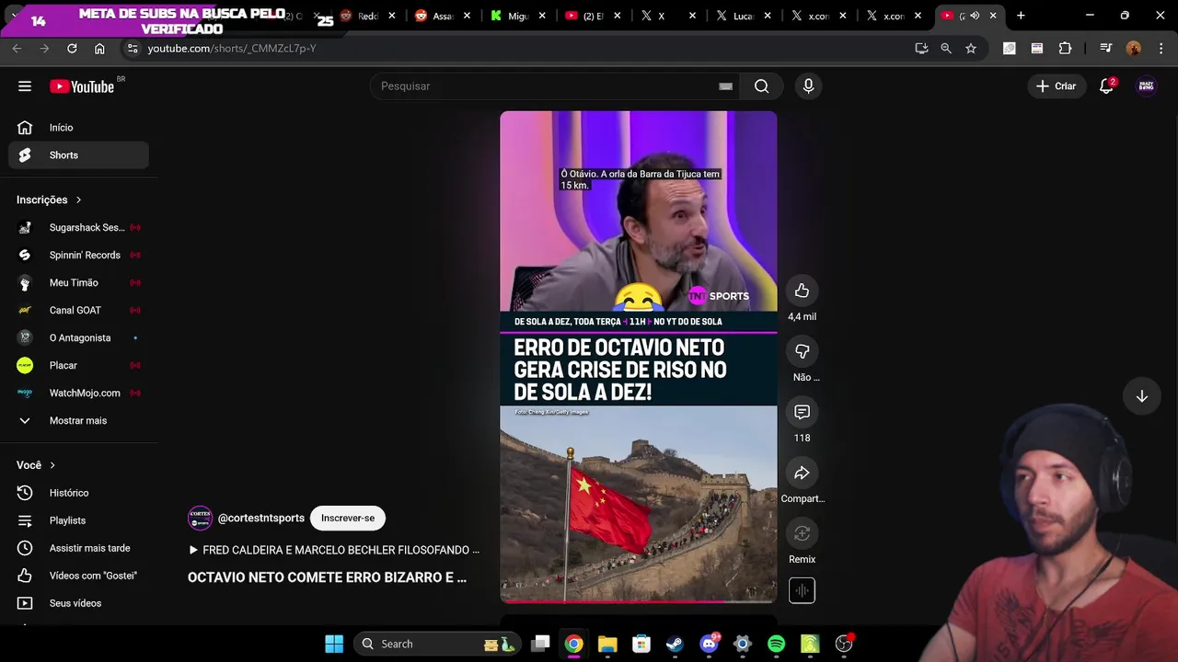Open Windows Start menu

pyautogui.click(x=334, y=644)
